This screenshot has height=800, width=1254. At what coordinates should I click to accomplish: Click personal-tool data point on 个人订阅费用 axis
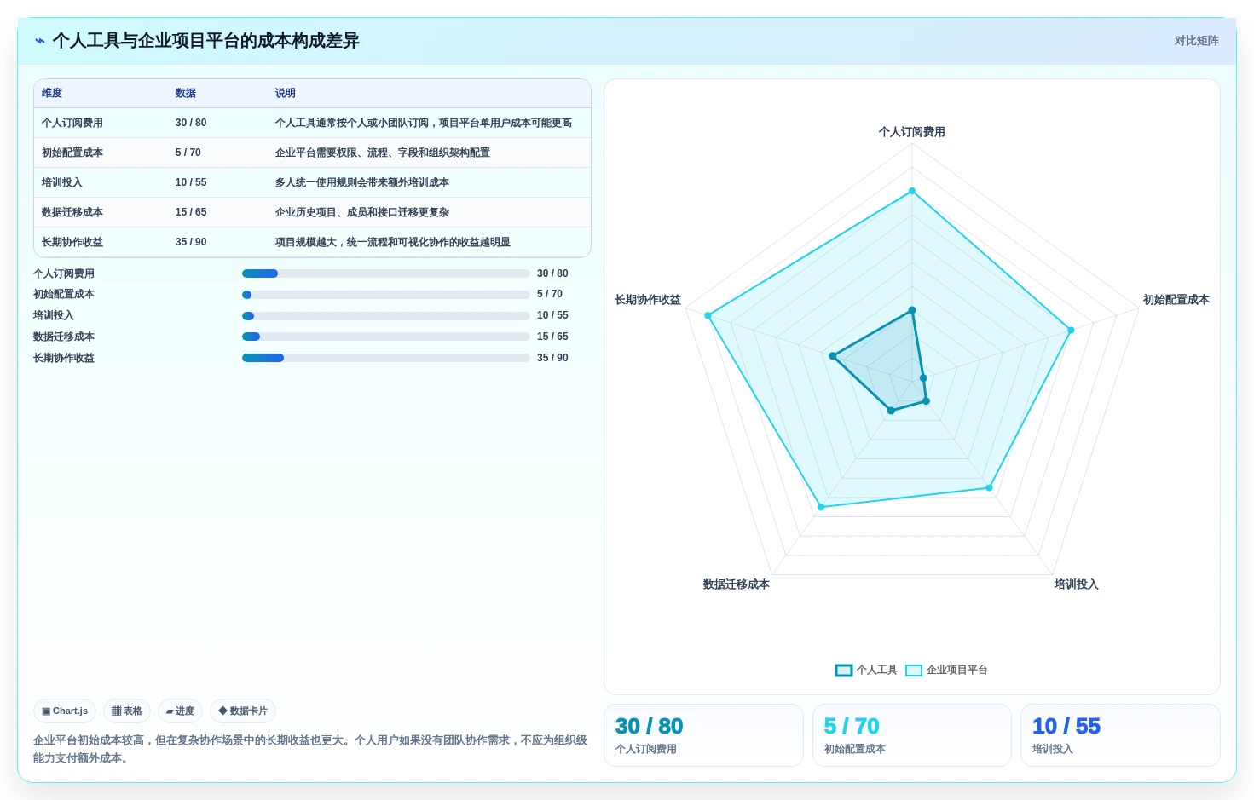[912, 310]
